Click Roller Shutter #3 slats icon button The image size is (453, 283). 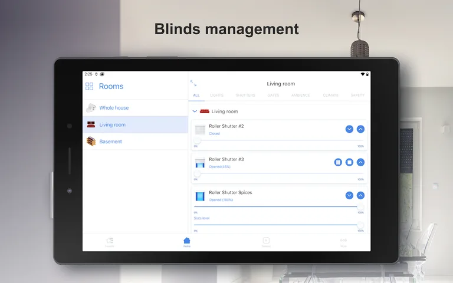tap(338, 162)
